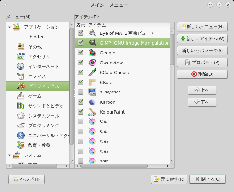Image resolution: width=234 pixels, height=192 pixels.
Task: Uncheck the GIMP 表示 checkbox
Action: pos(81,43)
